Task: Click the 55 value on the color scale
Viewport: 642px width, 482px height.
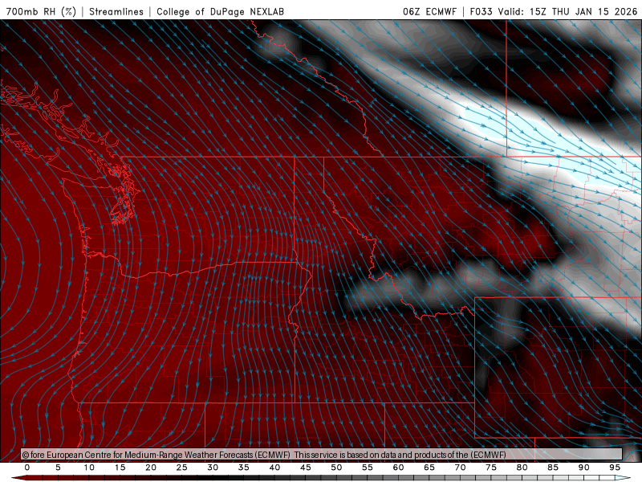Action: (x=368, y=468)
